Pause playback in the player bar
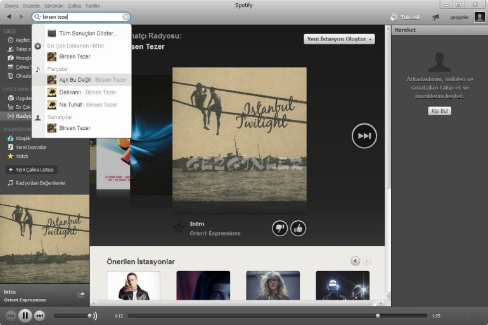Image resolution: width=488 pixels, height=325 pixels. click(25, 315)
